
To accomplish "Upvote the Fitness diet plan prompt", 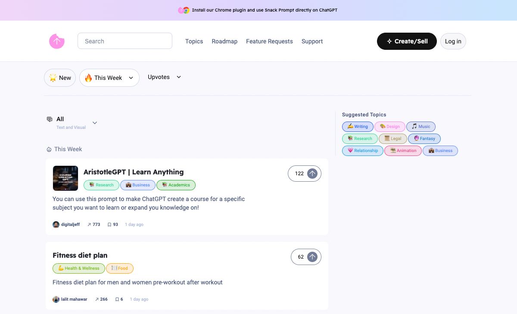I will point(312,257).
